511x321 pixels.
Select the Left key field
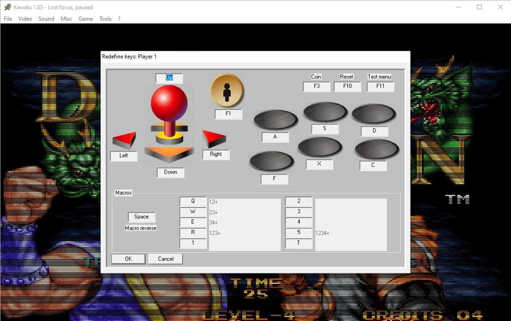(x=124, y=156)
